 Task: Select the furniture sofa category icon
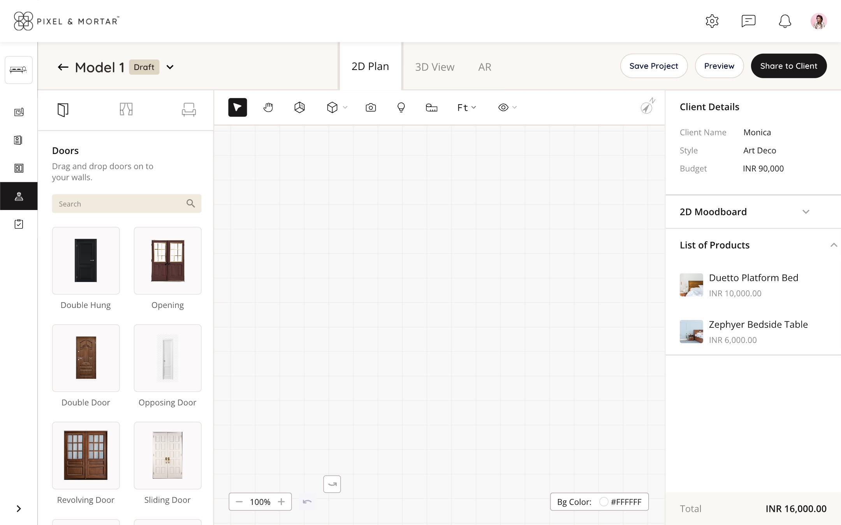189,109
